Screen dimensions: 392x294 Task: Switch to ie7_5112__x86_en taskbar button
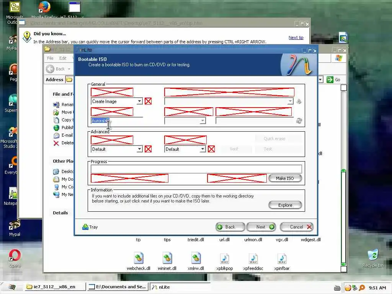(55, 287)
